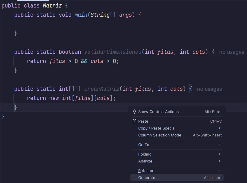The width and height of the screenshot is (247, 183).
Task: Click the main method name
Action: tap(81, 15)
